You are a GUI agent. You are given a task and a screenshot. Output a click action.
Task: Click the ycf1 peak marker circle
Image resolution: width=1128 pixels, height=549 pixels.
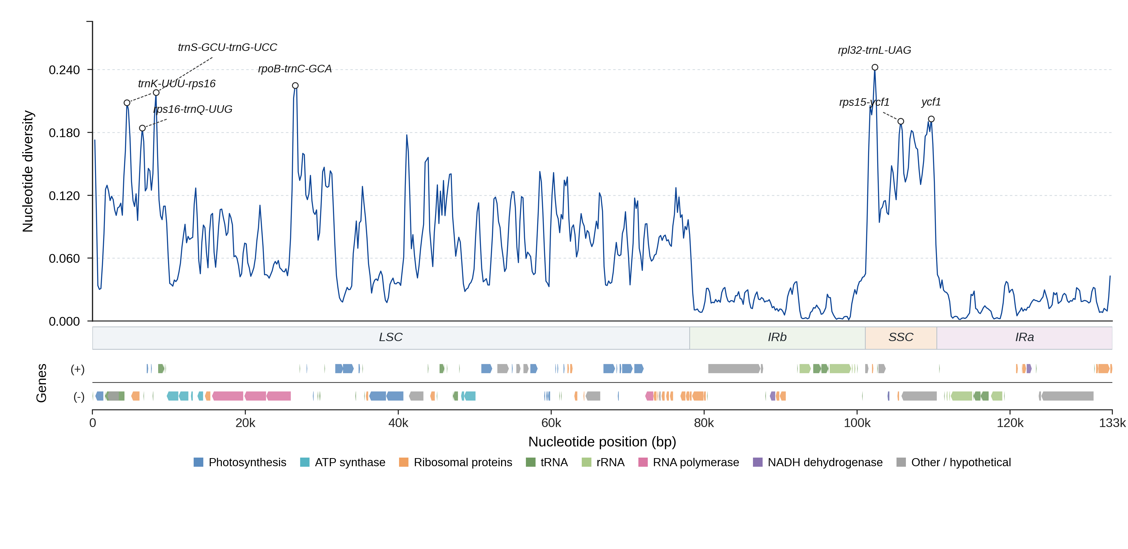tap(931, 119)
